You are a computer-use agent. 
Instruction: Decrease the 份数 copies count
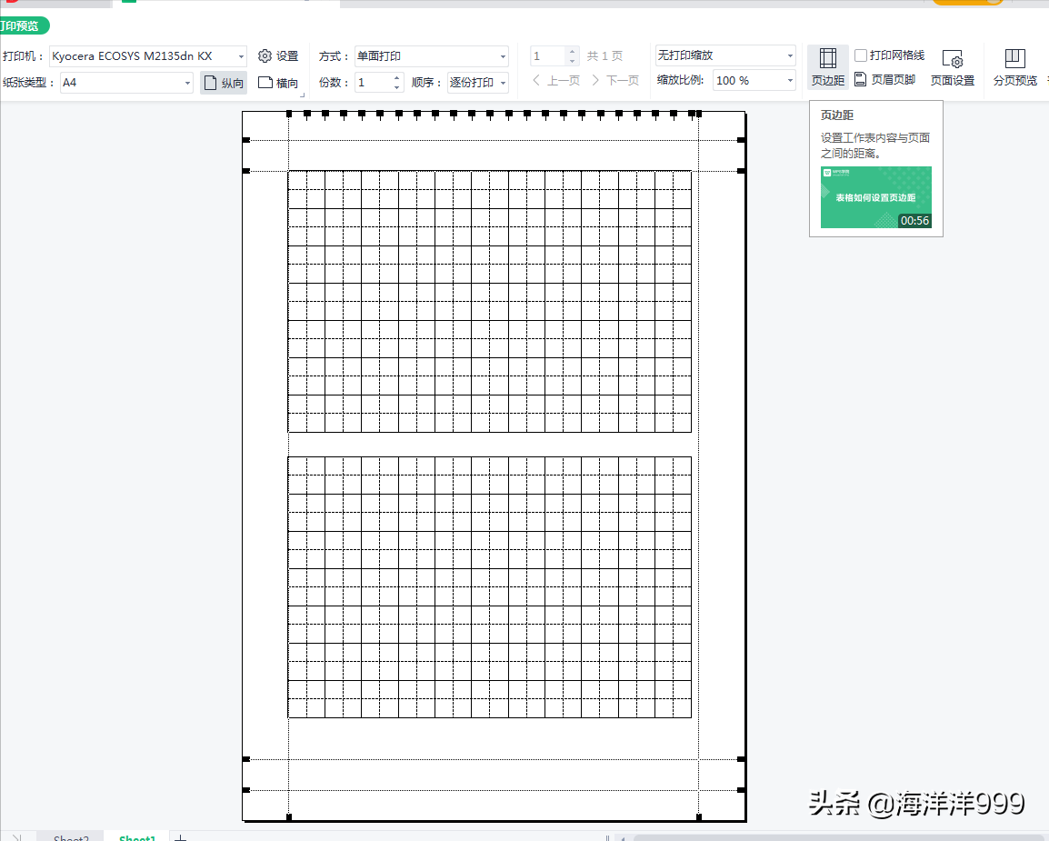tap(396, 87)
